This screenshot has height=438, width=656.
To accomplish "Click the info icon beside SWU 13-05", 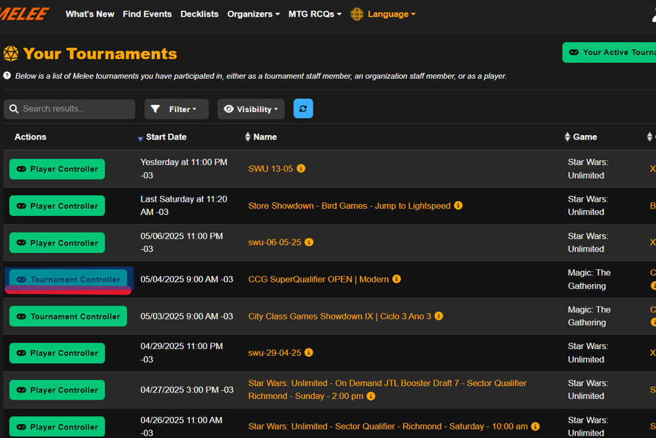I will click(301, 168).
